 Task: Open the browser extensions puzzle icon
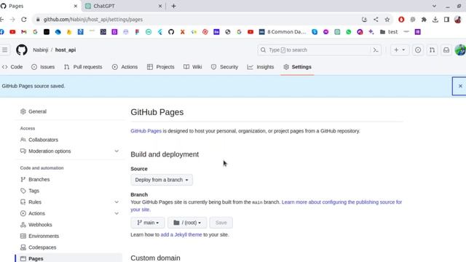coord(424,20)
